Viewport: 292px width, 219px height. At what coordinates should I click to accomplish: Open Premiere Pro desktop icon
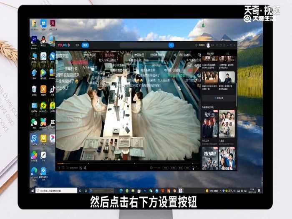pos(34,40)
